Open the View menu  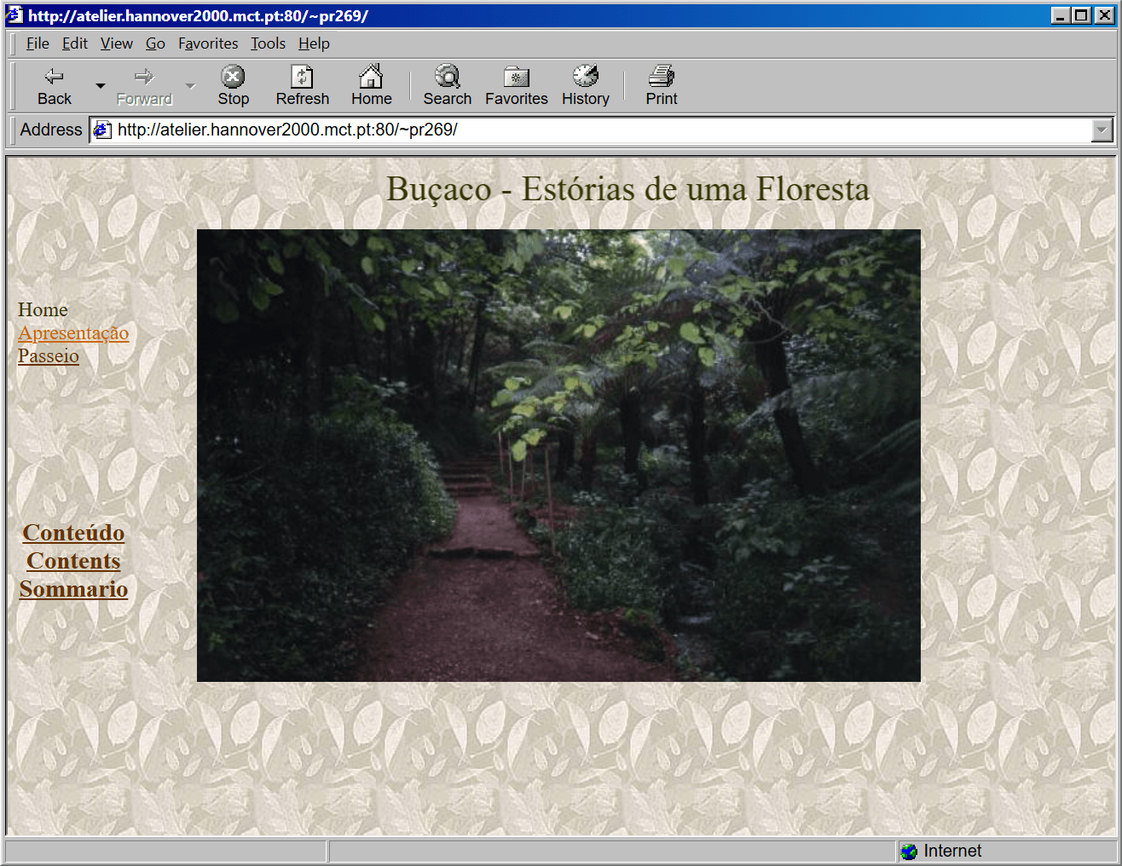116,43
